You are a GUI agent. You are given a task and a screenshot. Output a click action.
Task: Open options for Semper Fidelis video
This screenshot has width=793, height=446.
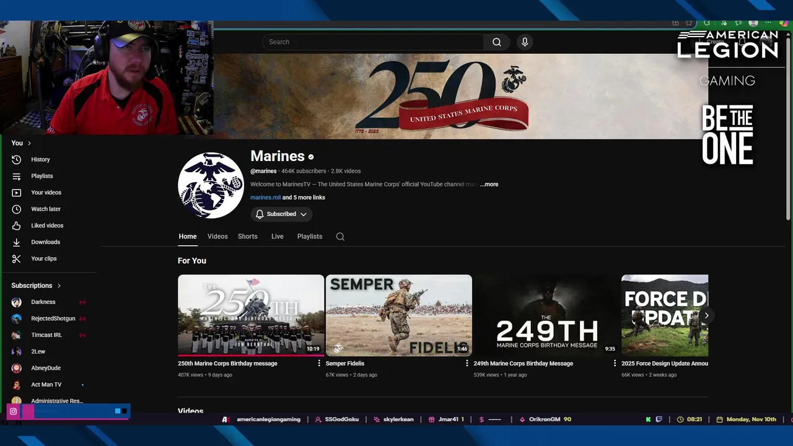click(467, 364)
